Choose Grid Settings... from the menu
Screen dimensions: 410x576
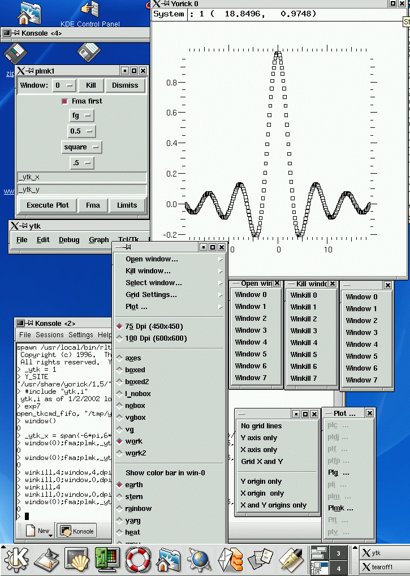click(151, 295)
